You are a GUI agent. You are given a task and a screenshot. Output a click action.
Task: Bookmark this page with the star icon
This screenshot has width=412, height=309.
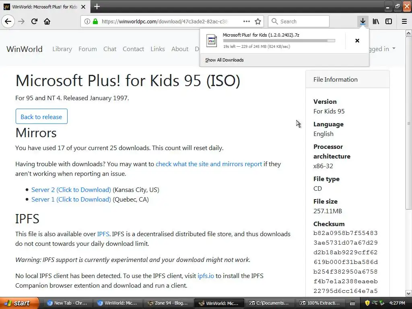point(258,21)
